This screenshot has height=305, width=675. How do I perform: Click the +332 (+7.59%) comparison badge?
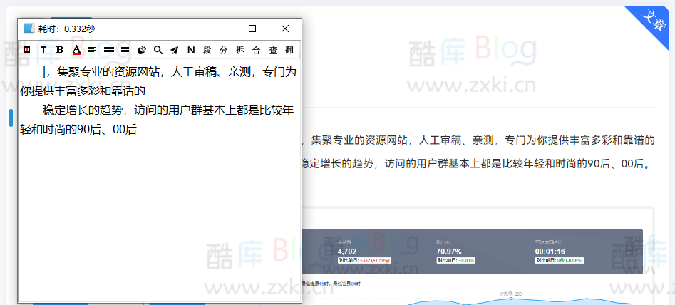click(x=364, y=260)
